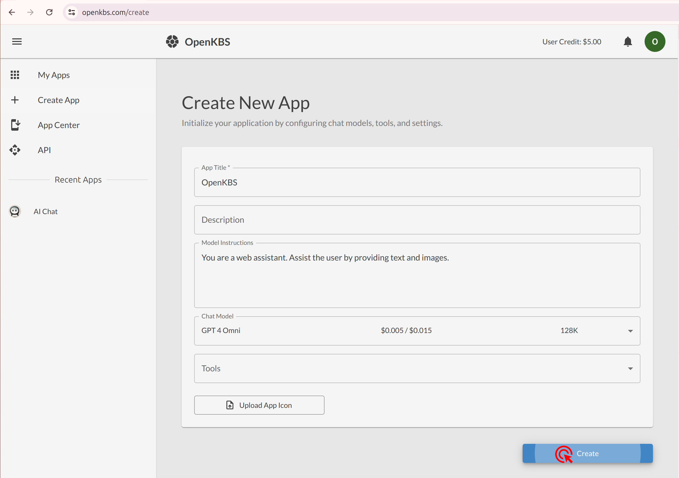The height and width of the screenshot is (478, 679).
Task: Select the App Center menu item
Action: [x=59, y=125]
